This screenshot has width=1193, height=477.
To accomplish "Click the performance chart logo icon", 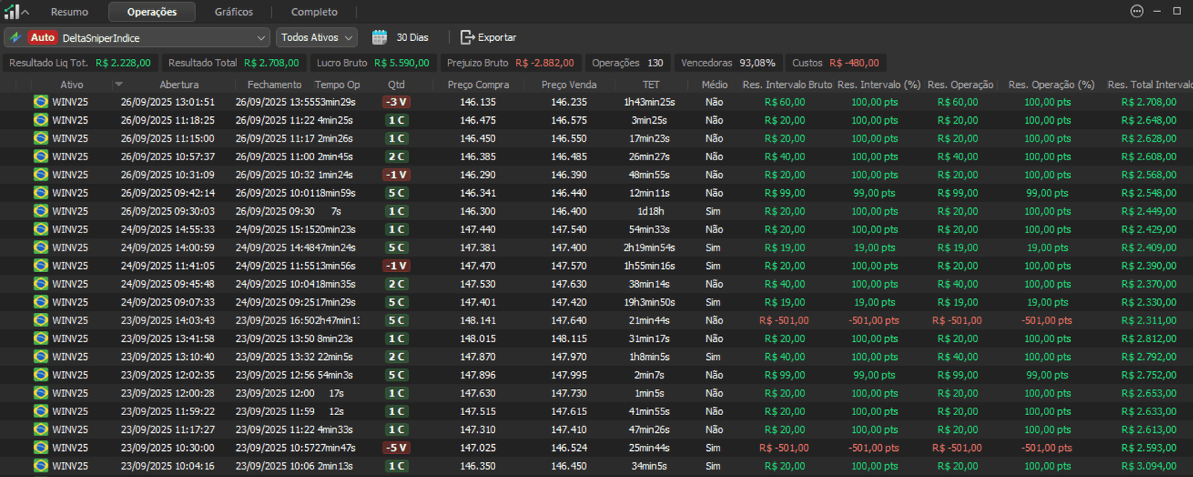I will pos(11,11).
